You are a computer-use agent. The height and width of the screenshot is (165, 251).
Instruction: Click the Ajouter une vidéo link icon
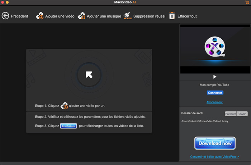[39, 16]
